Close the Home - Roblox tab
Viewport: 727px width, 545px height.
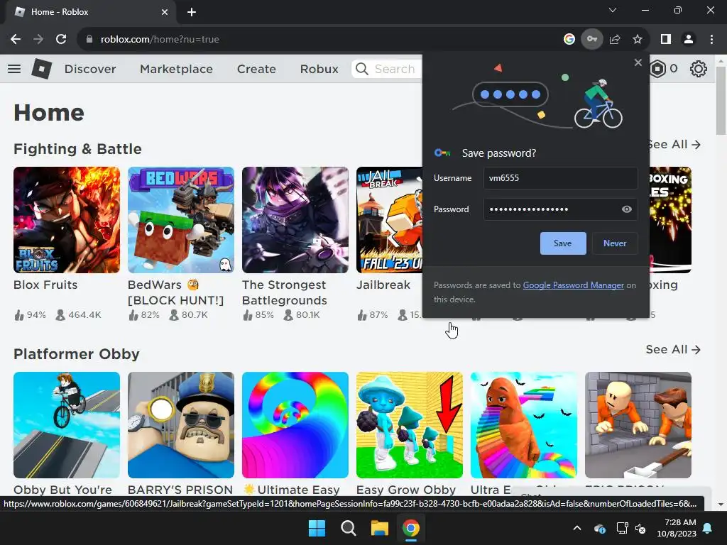point(165,12)
